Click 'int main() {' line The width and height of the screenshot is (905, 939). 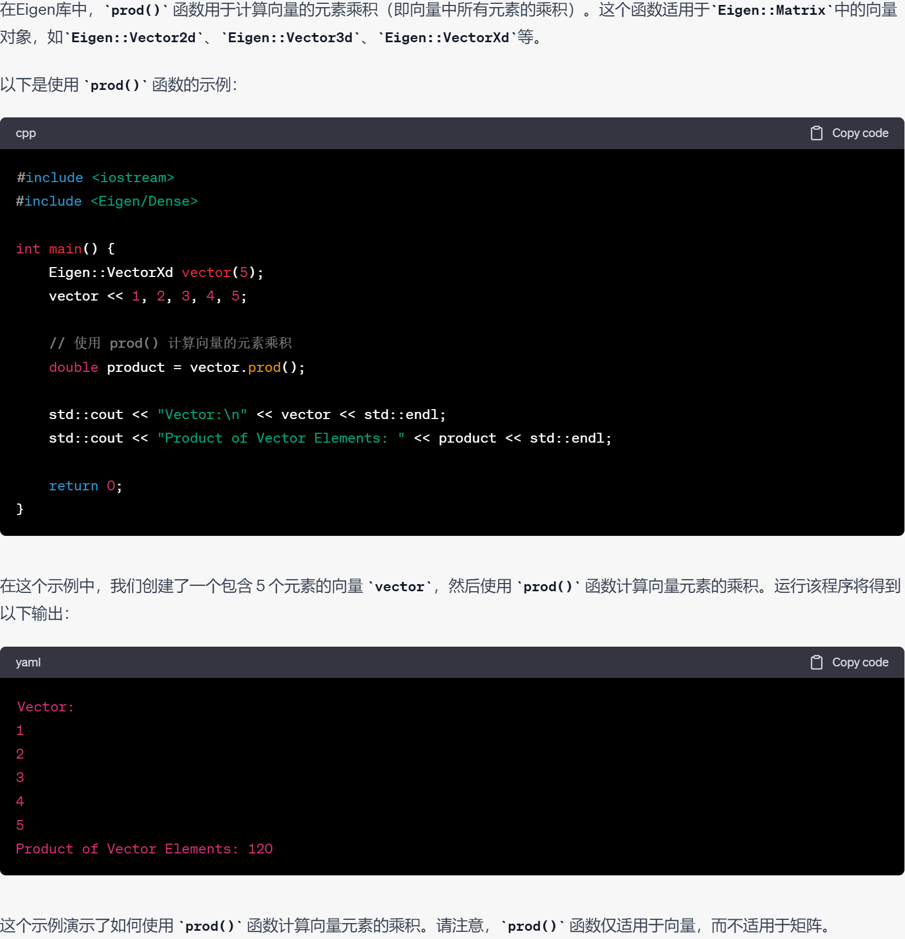(x=65, y=249)
